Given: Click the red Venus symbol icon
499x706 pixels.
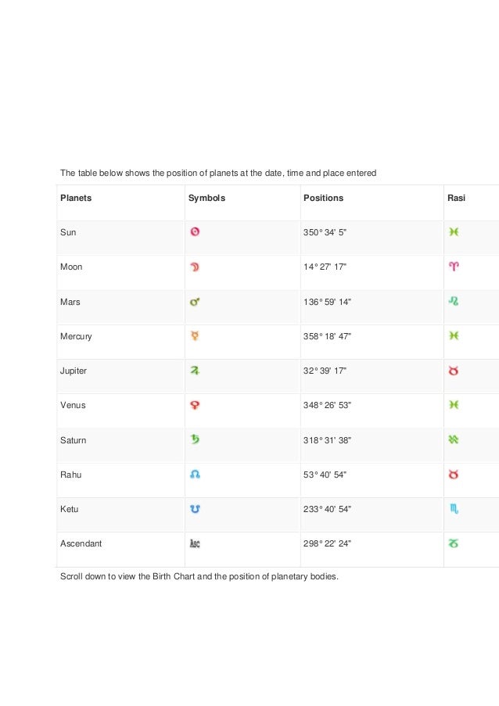Looking at the screenshot, I should tap(195, 405).
